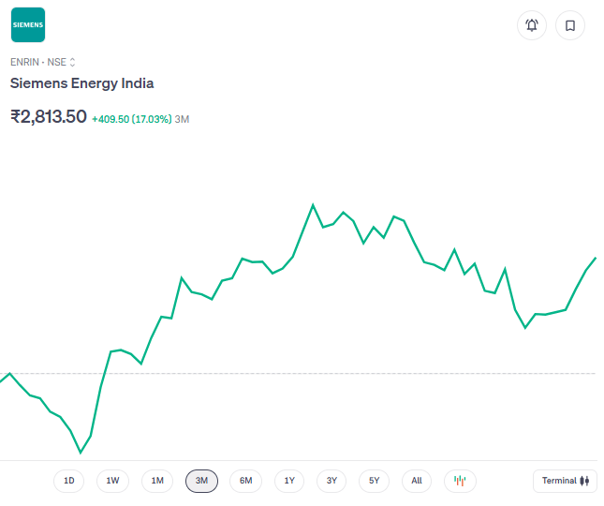Choose the 5Y time range
The width and height of the screenshot is (604, 506).
pyautogui.click(x=374, y=481)
